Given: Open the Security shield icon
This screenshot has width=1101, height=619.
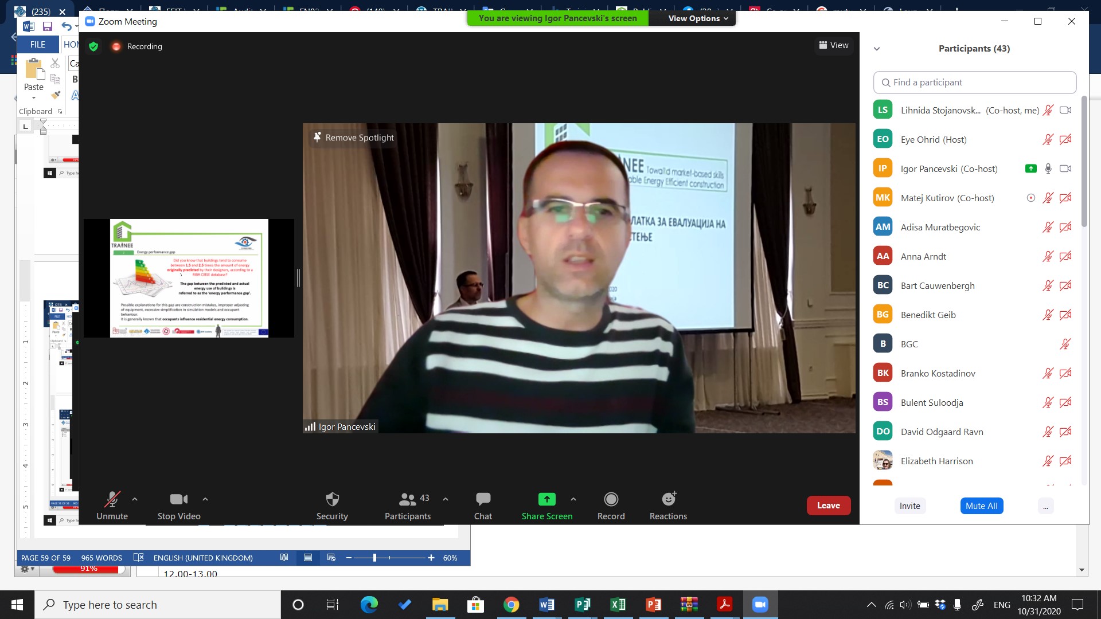Looking at the screenshot, I should pos(332,499).
